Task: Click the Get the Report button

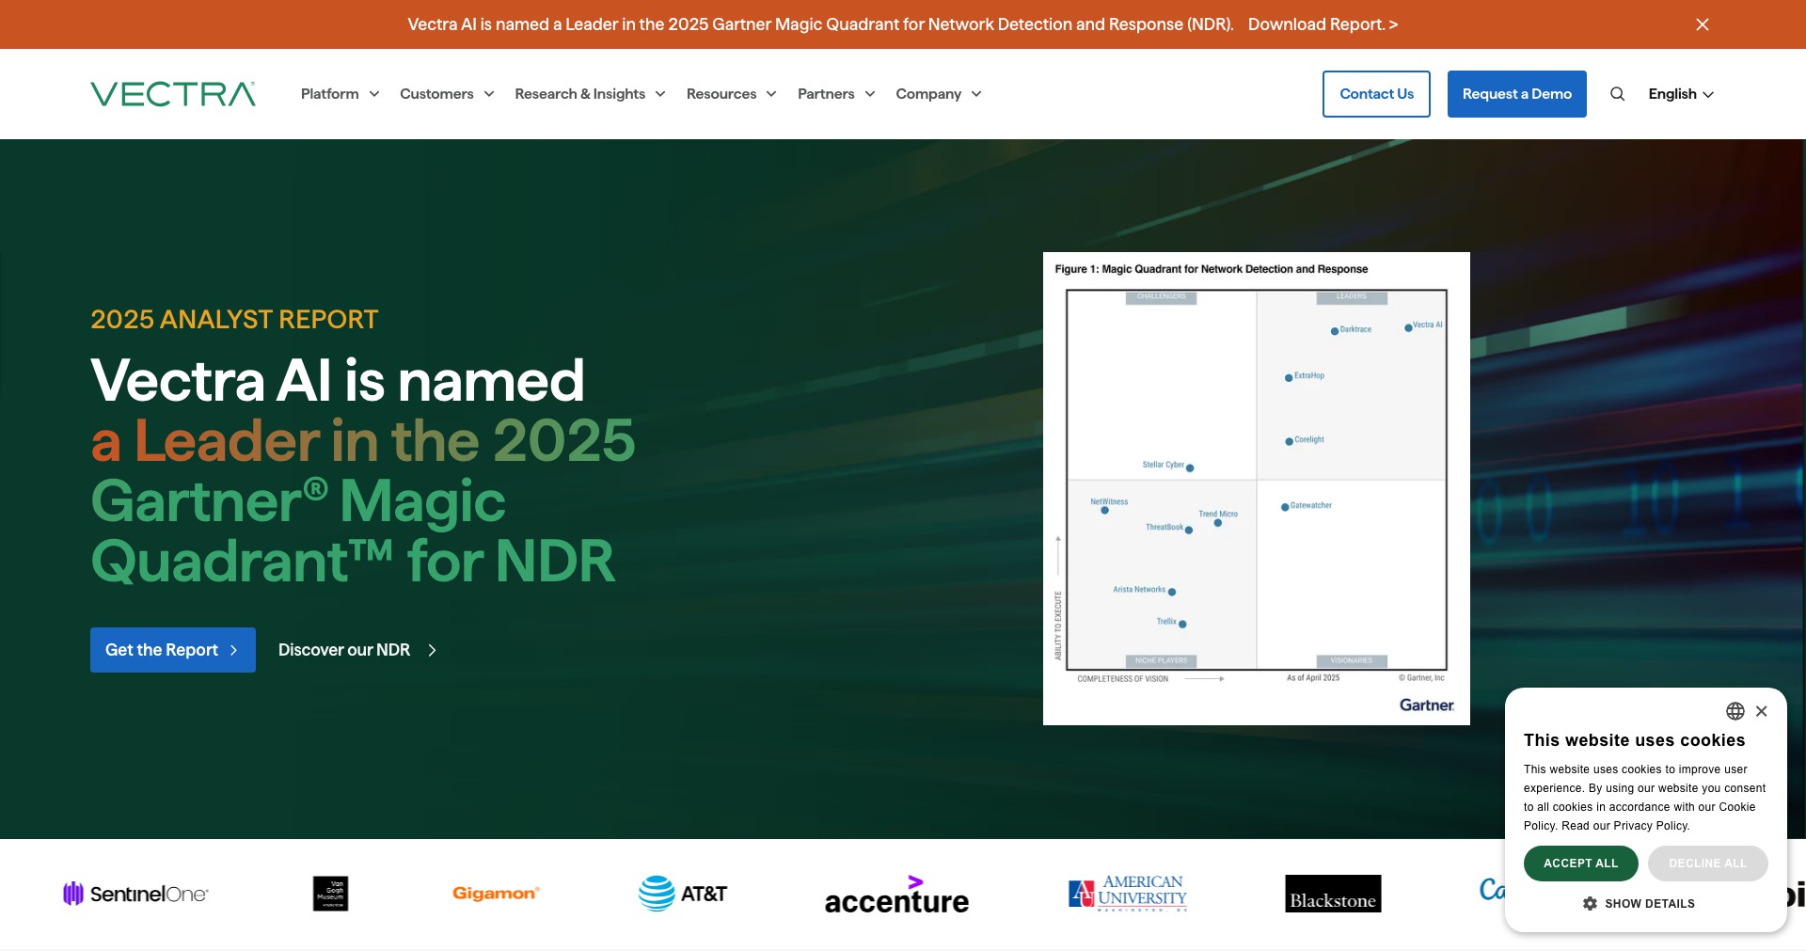Action: [173, 650]
